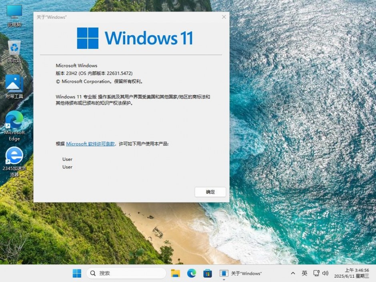Open the 此电脑 desktop icon
The image size is (376, 282).
(14, 16)
